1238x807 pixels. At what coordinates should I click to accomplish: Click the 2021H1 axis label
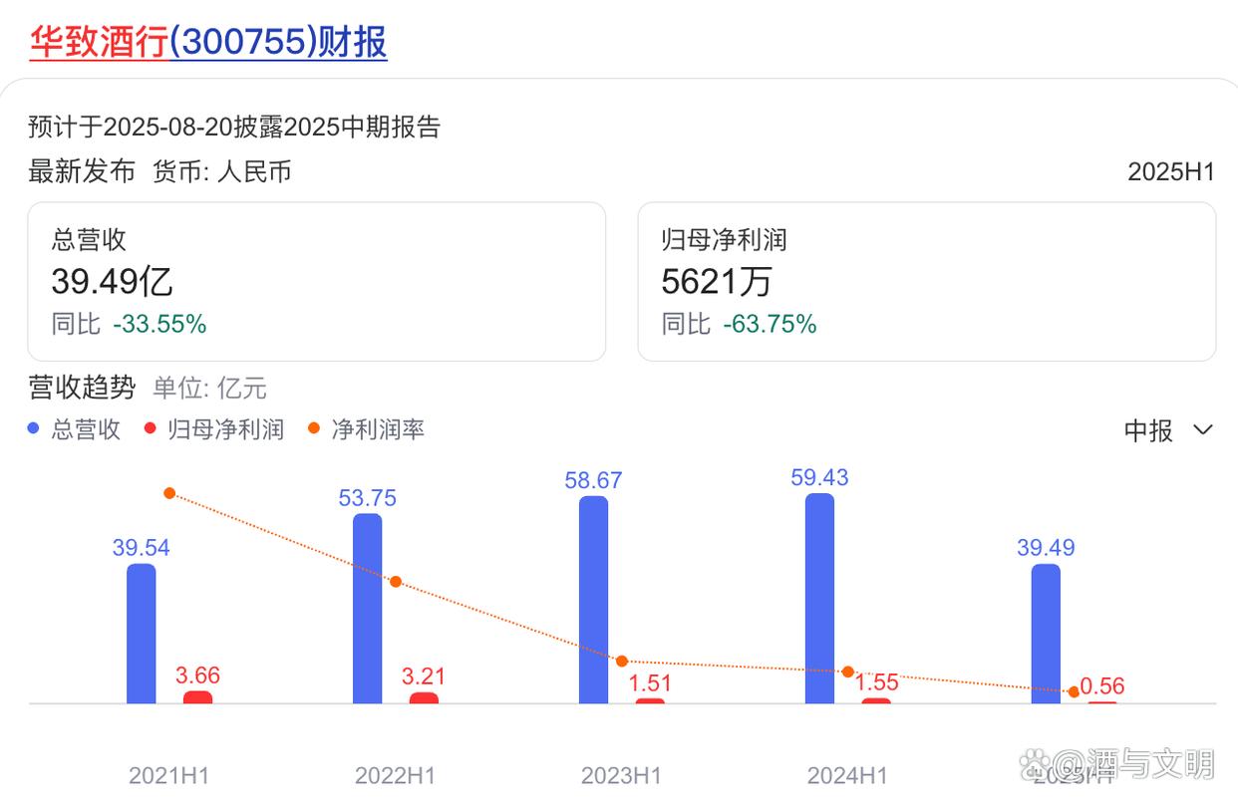coord(169,775)
